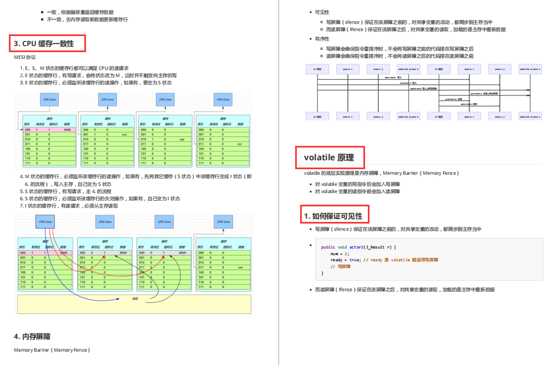Click bullet "不一致，去内存读取新数据更新缓存行"
This screenshot has width=557, height=365.
[x=88, y=19]
